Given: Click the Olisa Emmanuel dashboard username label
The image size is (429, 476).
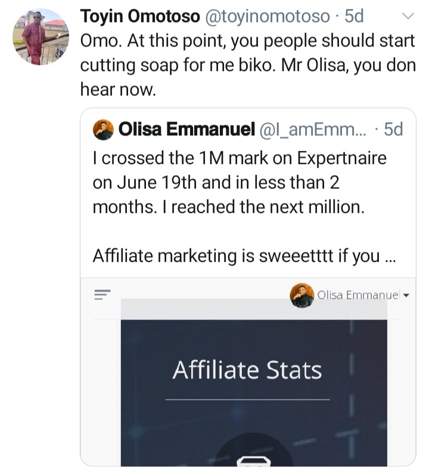Looking at the screenshot, I should 359,295.
